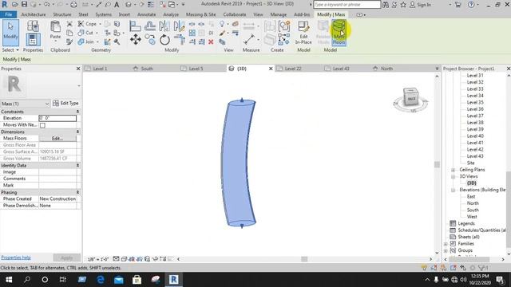Click the Favorites star icon
511x287 pixels.
tap(403, 5)
